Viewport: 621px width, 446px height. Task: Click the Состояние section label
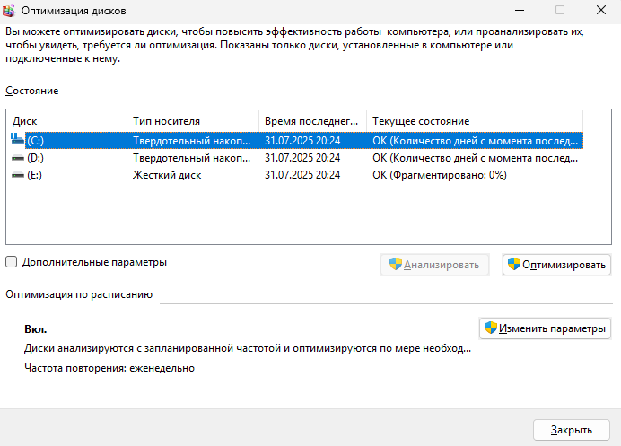click(x=32, y=91)
